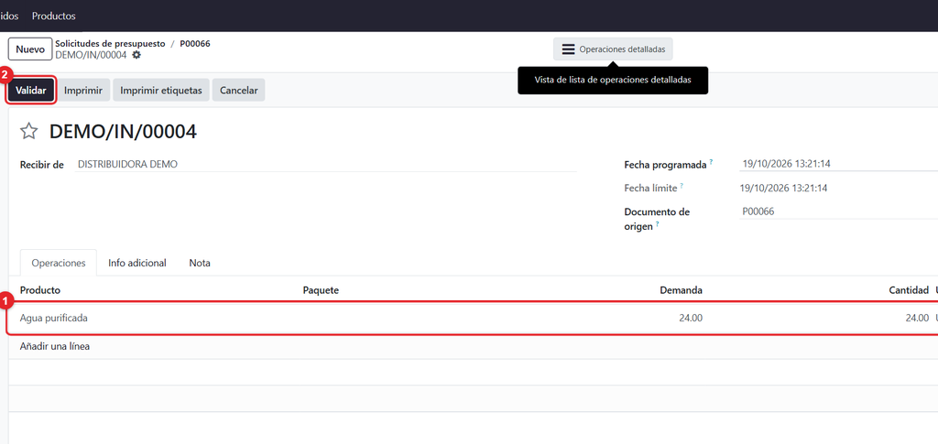This screenshot has width=938, height=444.
Task: Show help tooltip for Fecha programada
Action: tap(711, 162)
